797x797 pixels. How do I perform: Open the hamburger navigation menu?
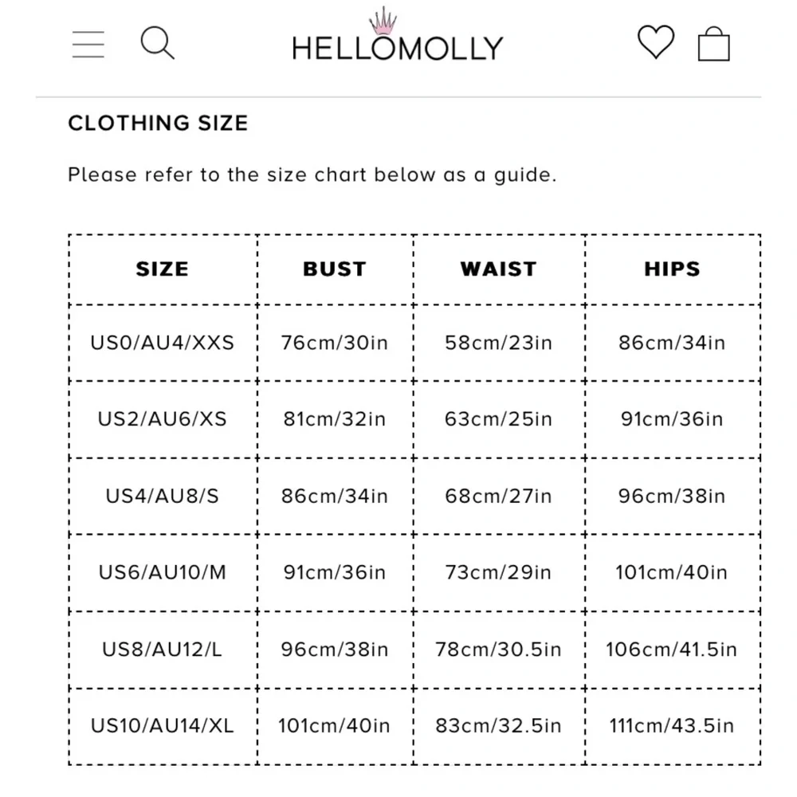click(x=88, y=44)
